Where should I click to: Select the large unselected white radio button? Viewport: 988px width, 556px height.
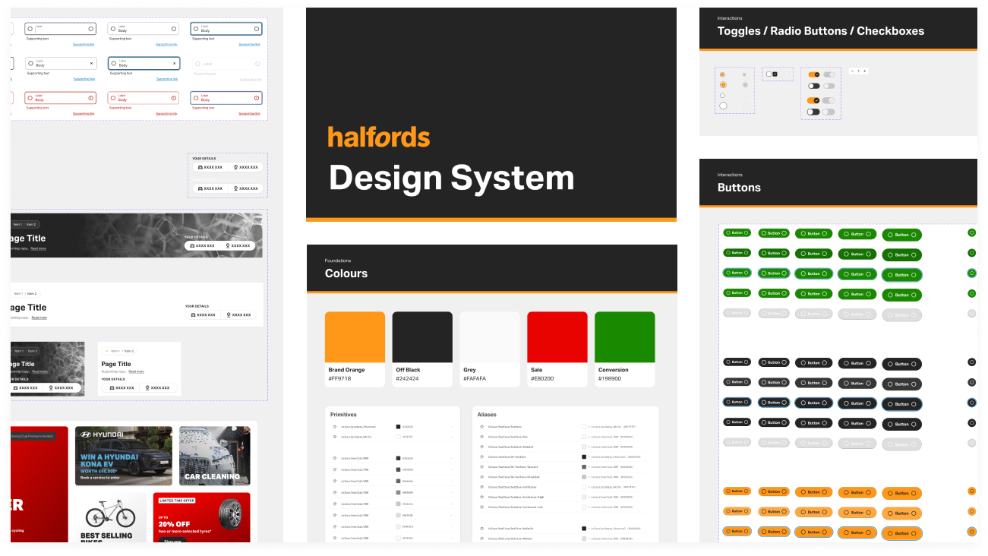pos(723,106)
